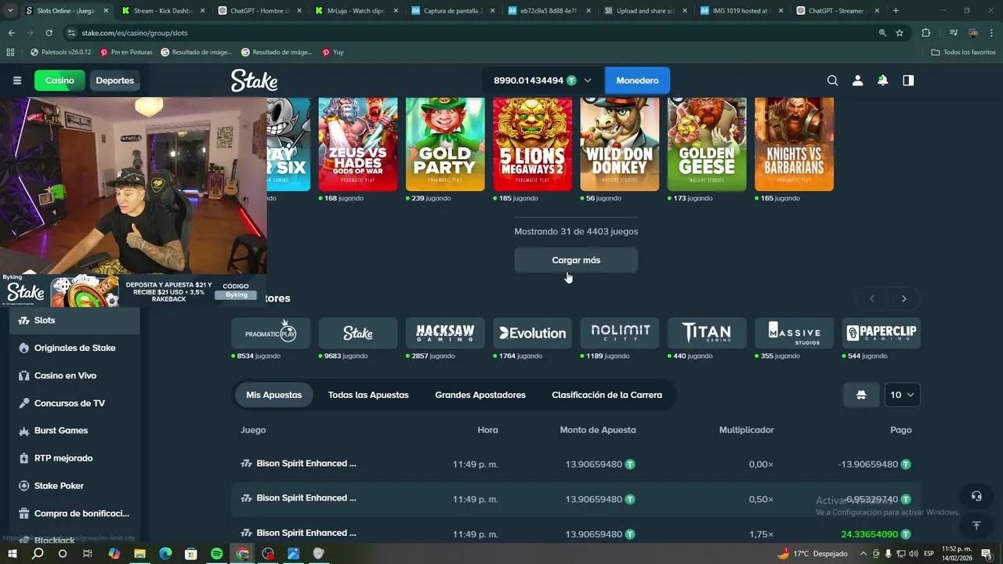Open the rows-per-page '10' dropdown

[901, 395]
